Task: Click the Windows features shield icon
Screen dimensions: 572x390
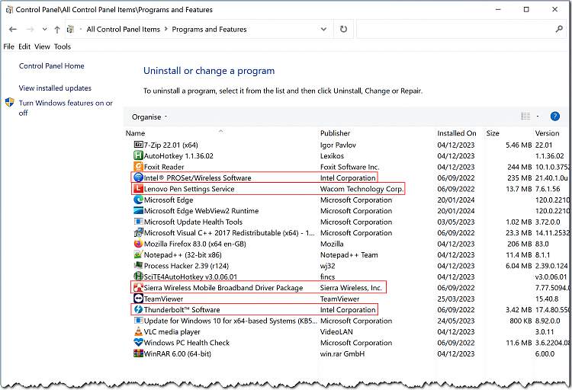Action: pyautogui.click(x=9, y=102)
